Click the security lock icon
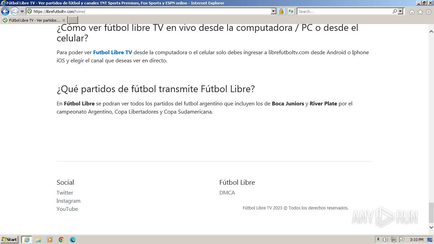 (281, 12)
